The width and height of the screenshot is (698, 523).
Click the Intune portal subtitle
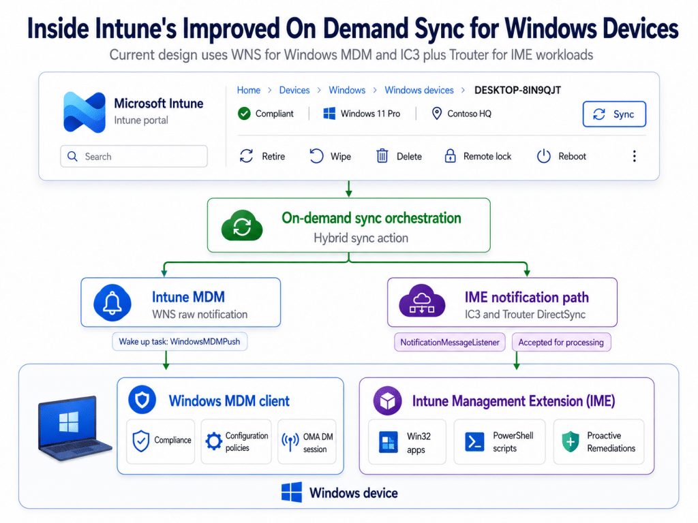pos(140,121)
